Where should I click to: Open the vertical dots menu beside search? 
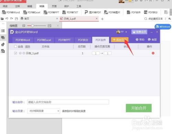tap(165, 19)
